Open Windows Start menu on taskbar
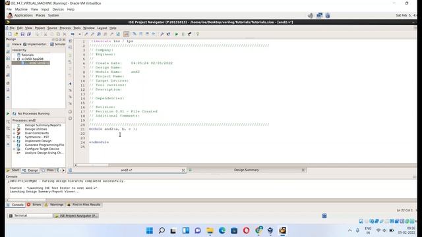This screenshot has height=237, width=422. (x=150, y=230)
